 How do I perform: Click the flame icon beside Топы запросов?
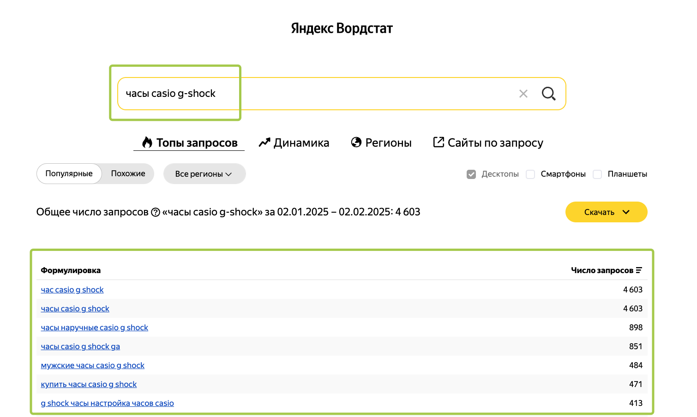(x=147, y=143)
